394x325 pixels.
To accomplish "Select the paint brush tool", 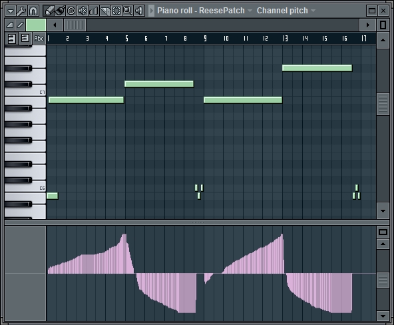I will 60,11.
